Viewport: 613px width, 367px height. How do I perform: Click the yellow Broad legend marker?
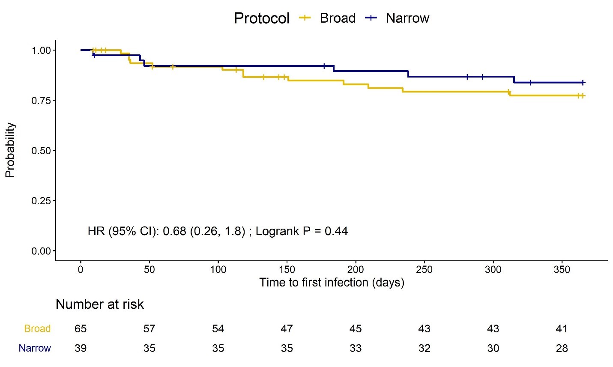pos(305,18)
